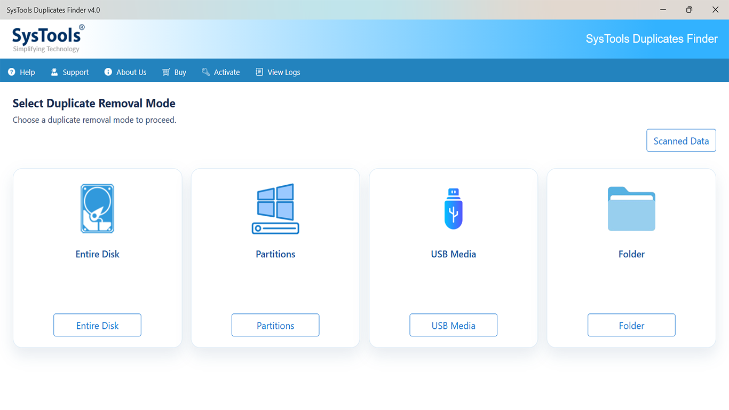Click the SysTools logo

[x=48, y=38]
